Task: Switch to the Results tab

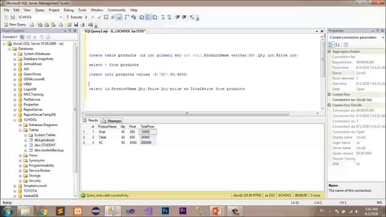Action: point(90,121)
